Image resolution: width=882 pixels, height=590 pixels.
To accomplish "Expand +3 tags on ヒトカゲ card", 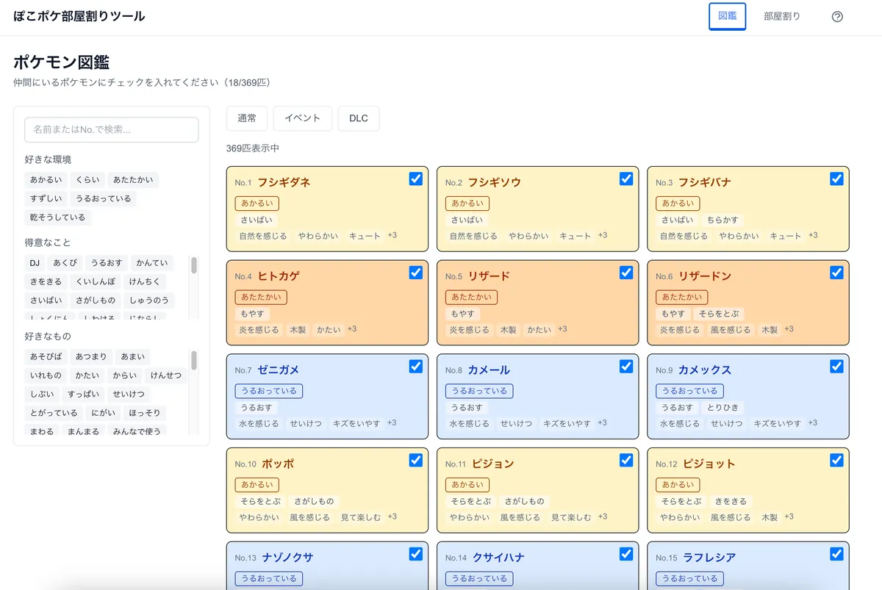I will 352,329.
